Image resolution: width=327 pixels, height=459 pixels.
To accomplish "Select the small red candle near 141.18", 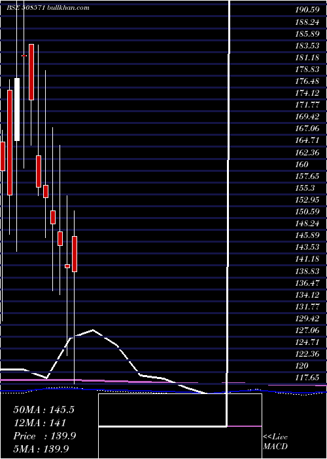I will 67,266.
